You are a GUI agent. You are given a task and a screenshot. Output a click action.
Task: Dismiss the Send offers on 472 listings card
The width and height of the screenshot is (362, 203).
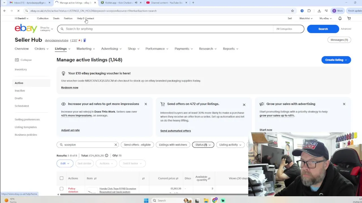(x=244, y=105)
